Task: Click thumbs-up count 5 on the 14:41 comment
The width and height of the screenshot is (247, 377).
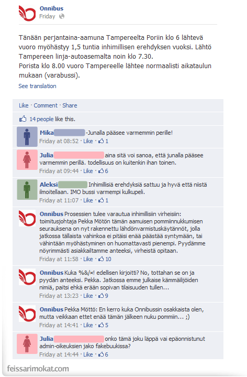Action: (x=103, y=325)
